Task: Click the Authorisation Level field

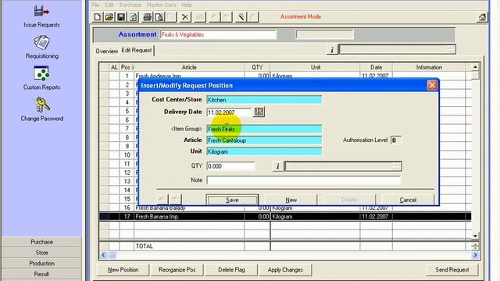Action: click(x=396, y=140)
